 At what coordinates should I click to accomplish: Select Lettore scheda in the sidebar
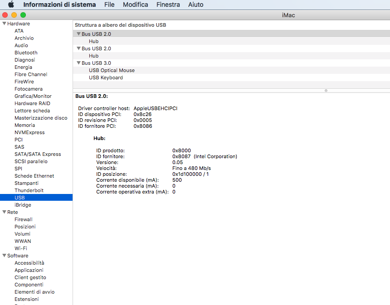[x=32, y=111]
